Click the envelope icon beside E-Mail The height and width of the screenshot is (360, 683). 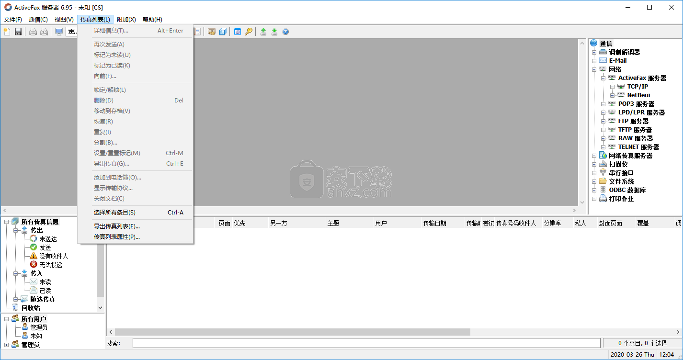tap(603, 60)
